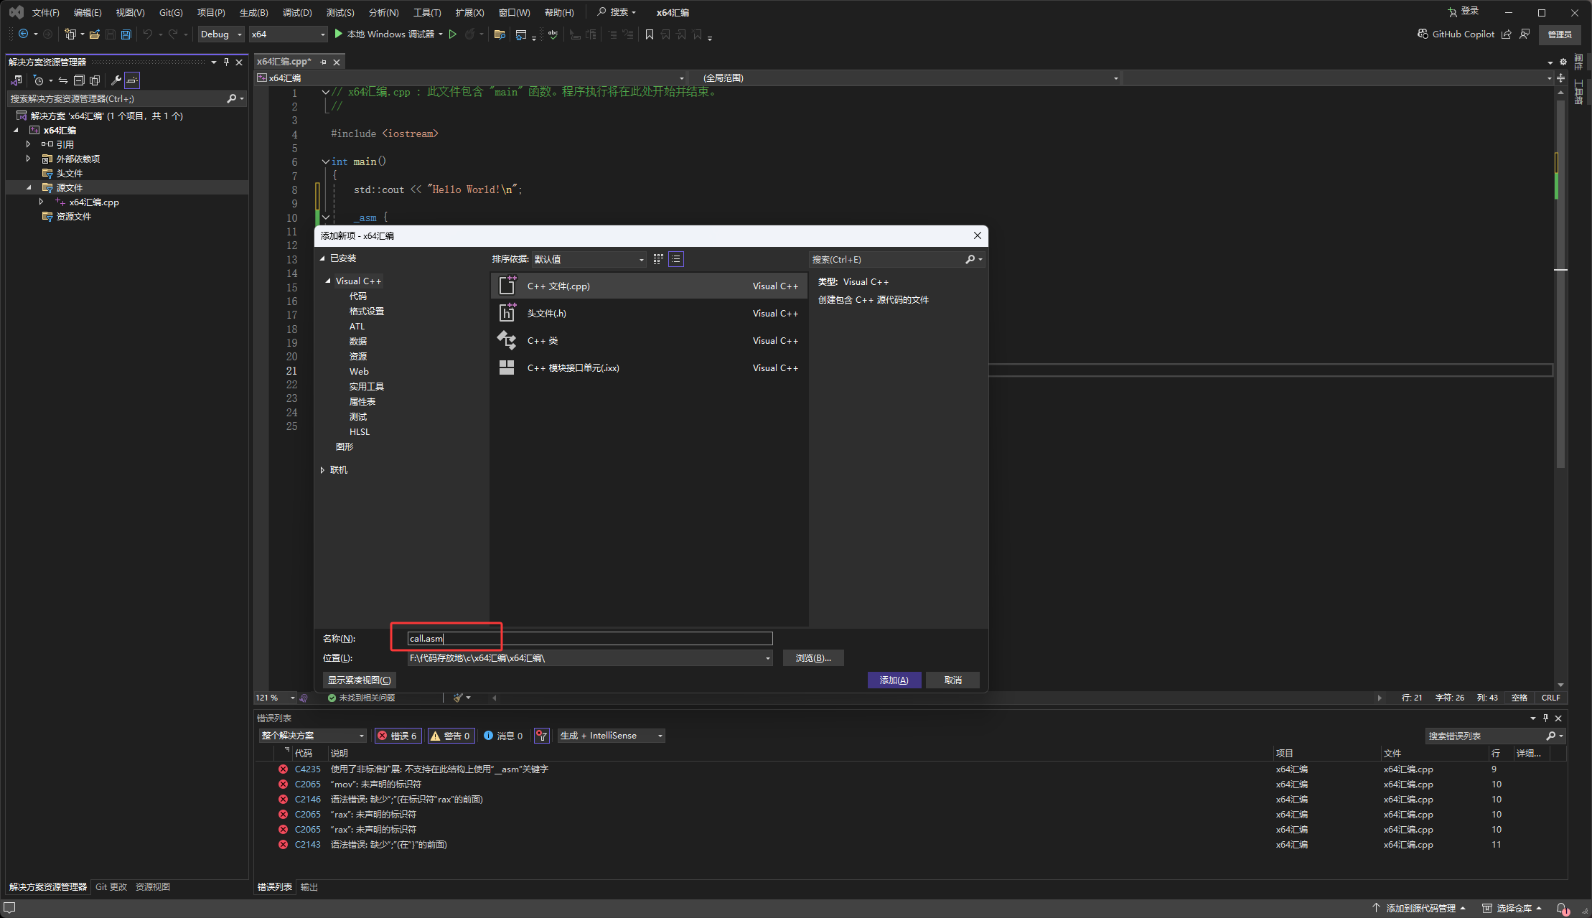Click the error list filter funnel icon
Image resolution: width=1592 pixels, height=918 pixels.
542,736
